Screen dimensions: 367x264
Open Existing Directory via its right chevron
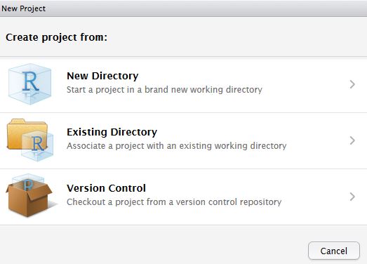tap(352, 140)
